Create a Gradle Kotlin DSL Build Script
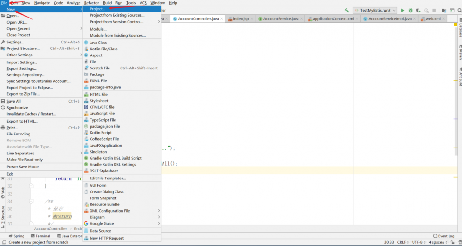This screenshot has width=462, height=246. (122, 158)
